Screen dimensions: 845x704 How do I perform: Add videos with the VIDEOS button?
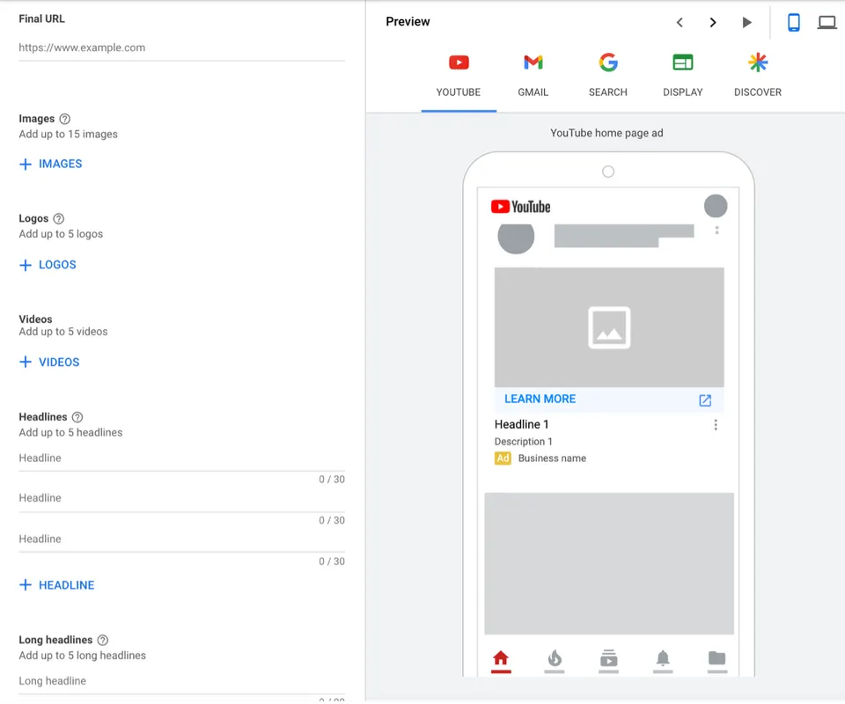[49, 362]
